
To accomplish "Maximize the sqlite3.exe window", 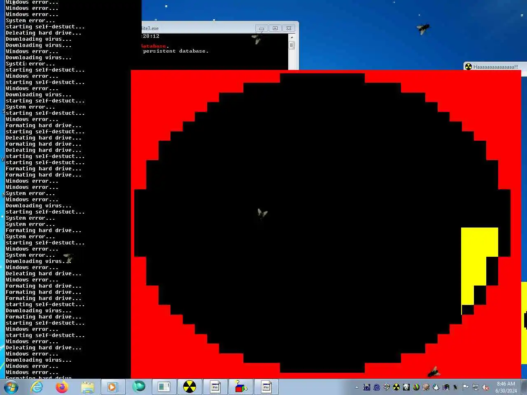I will 275,28.
